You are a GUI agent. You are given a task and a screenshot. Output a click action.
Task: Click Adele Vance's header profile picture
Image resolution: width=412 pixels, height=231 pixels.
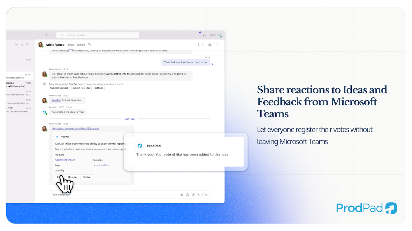coord(40,45)
